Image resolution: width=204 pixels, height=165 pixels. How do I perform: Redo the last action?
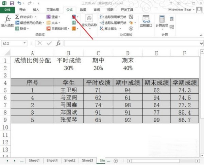click(30, 3)
